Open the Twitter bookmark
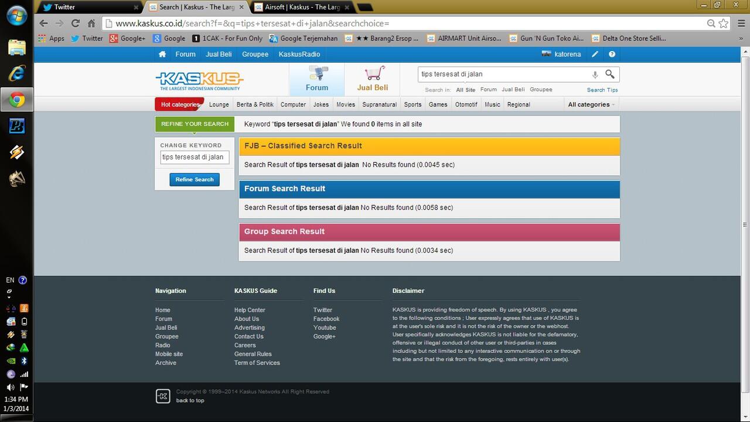Viewport: 750px width, 422px height. 87,38
